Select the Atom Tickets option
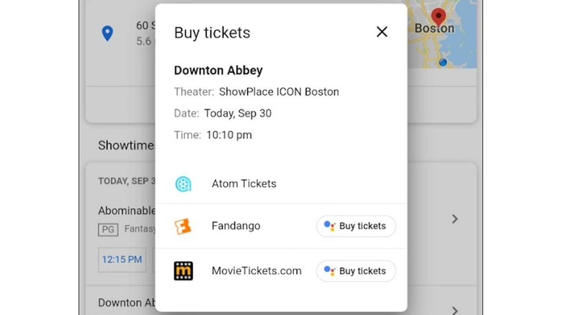This screenshot has height=315, width=562. point(281,183)
